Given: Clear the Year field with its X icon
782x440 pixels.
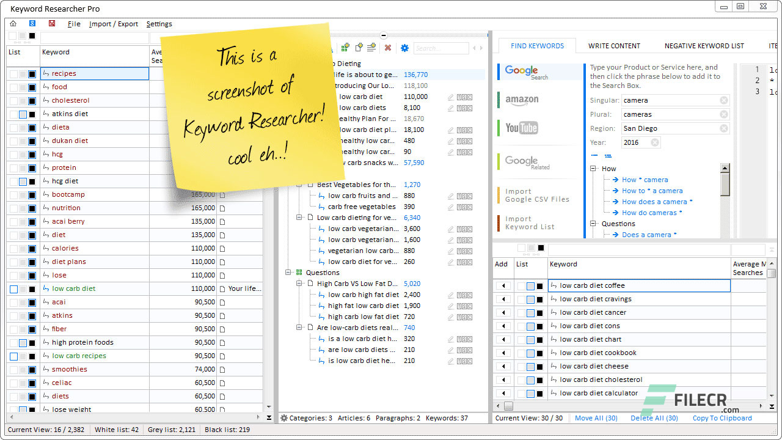Looking at the screenshot, I should point(655,142).
